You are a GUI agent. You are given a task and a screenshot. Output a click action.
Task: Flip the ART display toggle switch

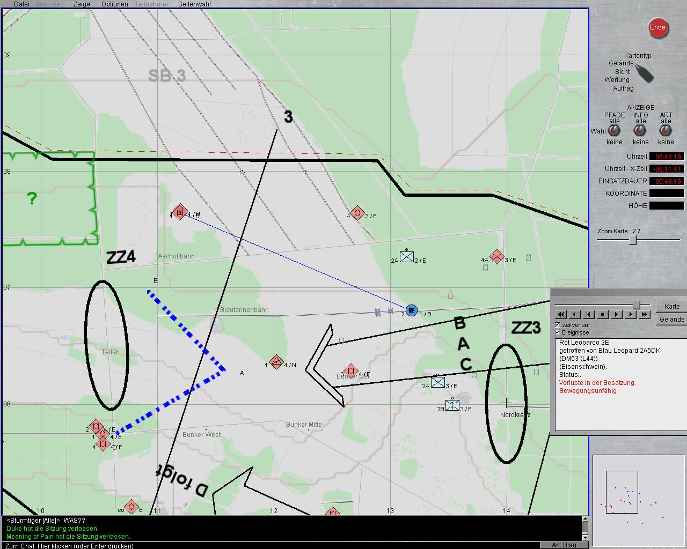tap(666, 131)
